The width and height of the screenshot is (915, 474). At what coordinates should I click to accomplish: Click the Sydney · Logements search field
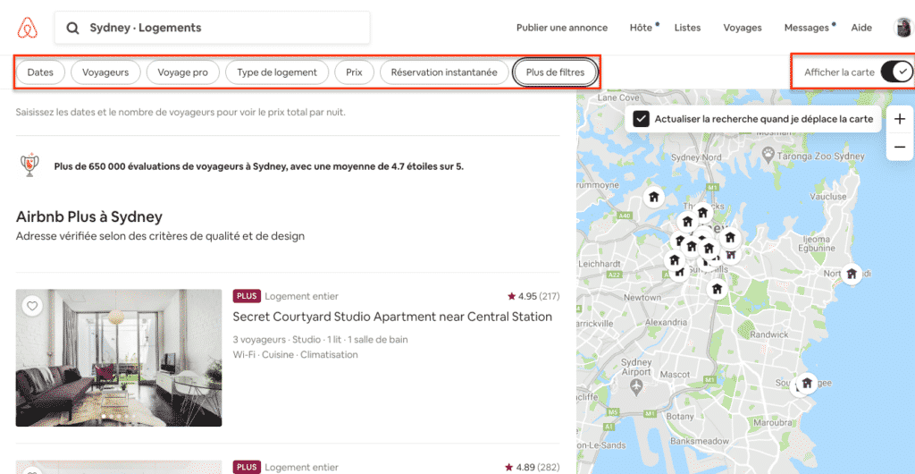[x=213, y=28]
